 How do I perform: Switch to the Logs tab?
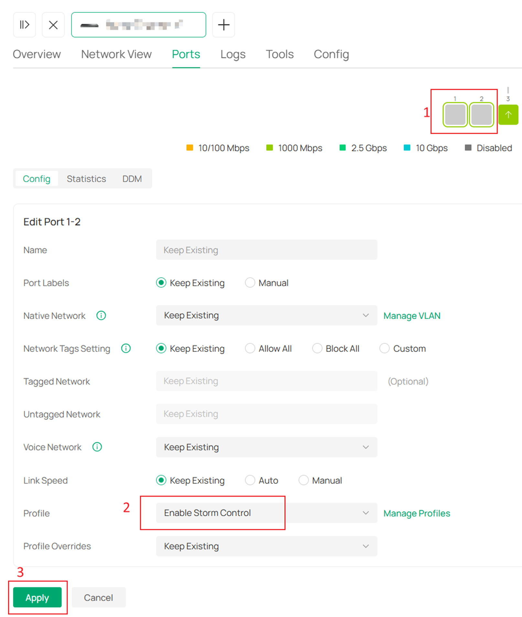[233, 54]
